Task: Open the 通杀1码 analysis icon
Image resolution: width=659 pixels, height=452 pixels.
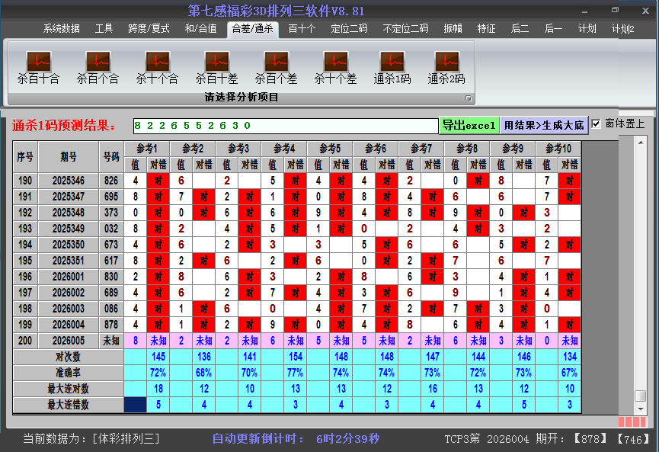Action: point(392,62)
